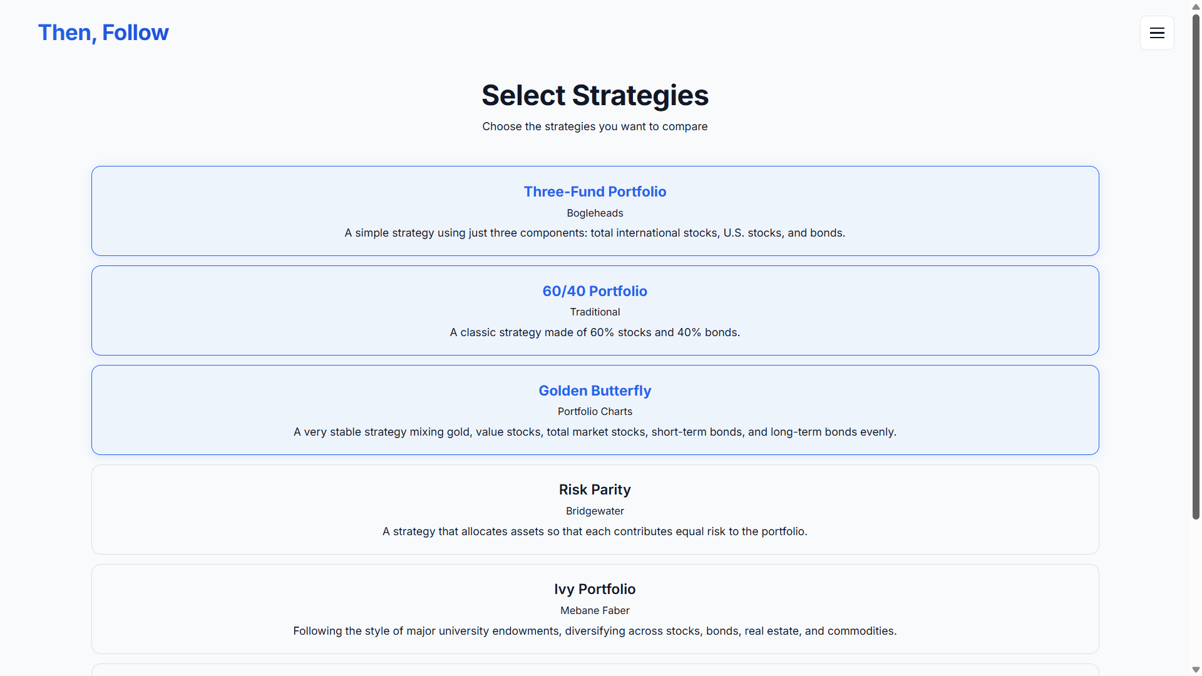Click the scrollbar up arrow
Image resolution: width=1202 pixels, height=676 pixels.
click(x=1194, y=7)
